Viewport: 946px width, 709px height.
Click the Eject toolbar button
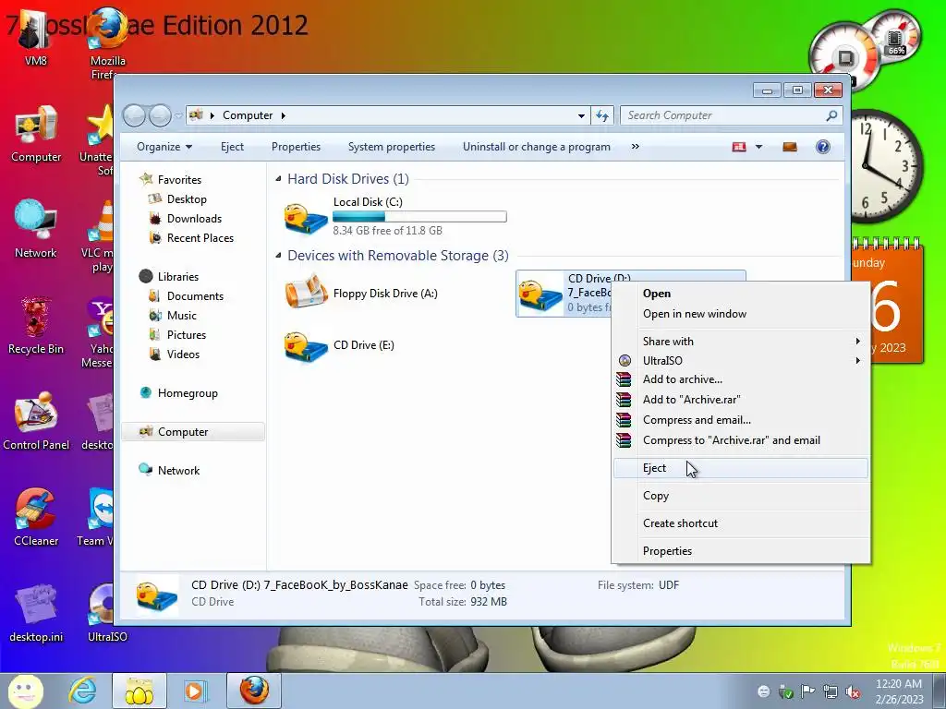click(232, 147)
